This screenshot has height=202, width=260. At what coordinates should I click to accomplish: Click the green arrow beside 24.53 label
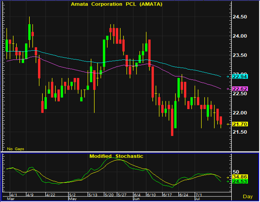(228, 182)
